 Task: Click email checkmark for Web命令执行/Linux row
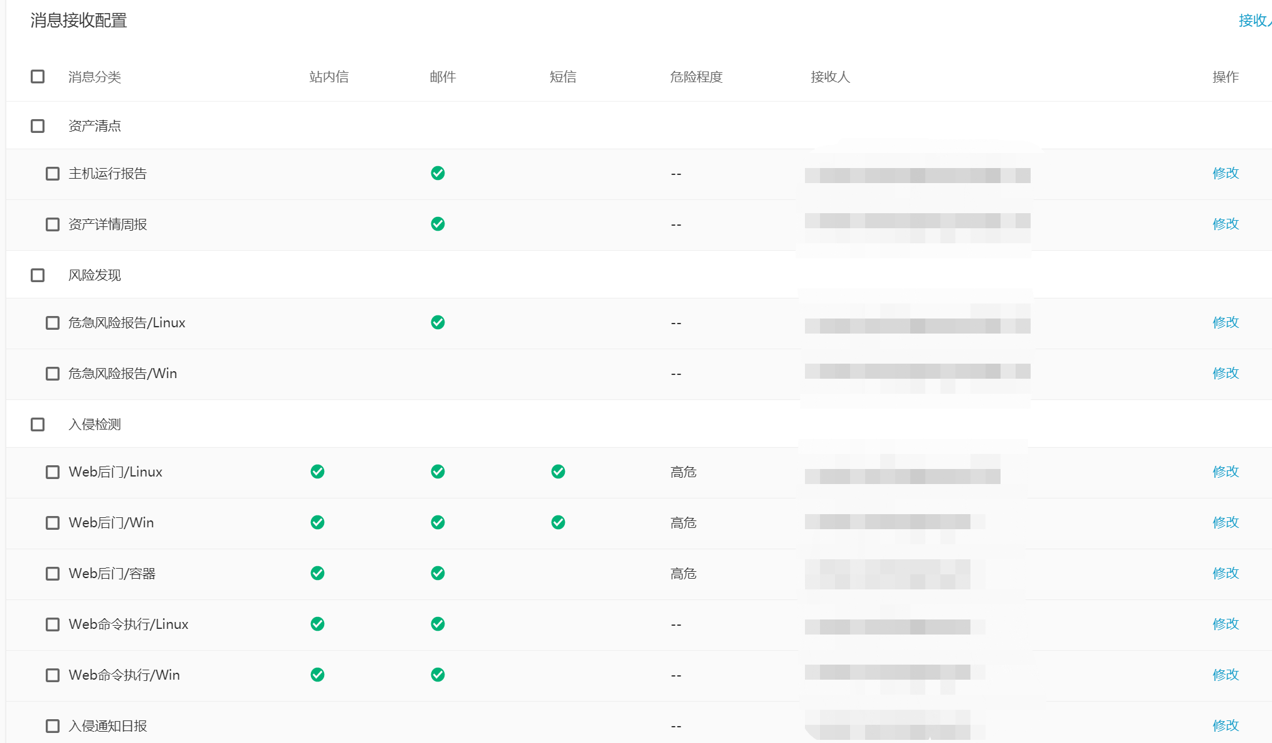point(438,624)
